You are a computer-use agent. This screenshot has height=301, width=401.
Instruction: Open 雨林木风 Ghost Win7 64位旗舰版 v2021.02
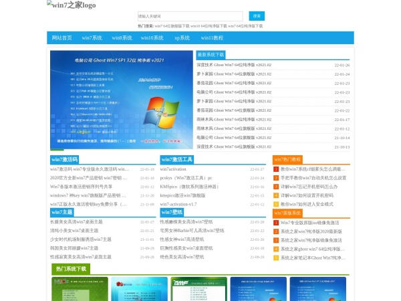(234, 128)
